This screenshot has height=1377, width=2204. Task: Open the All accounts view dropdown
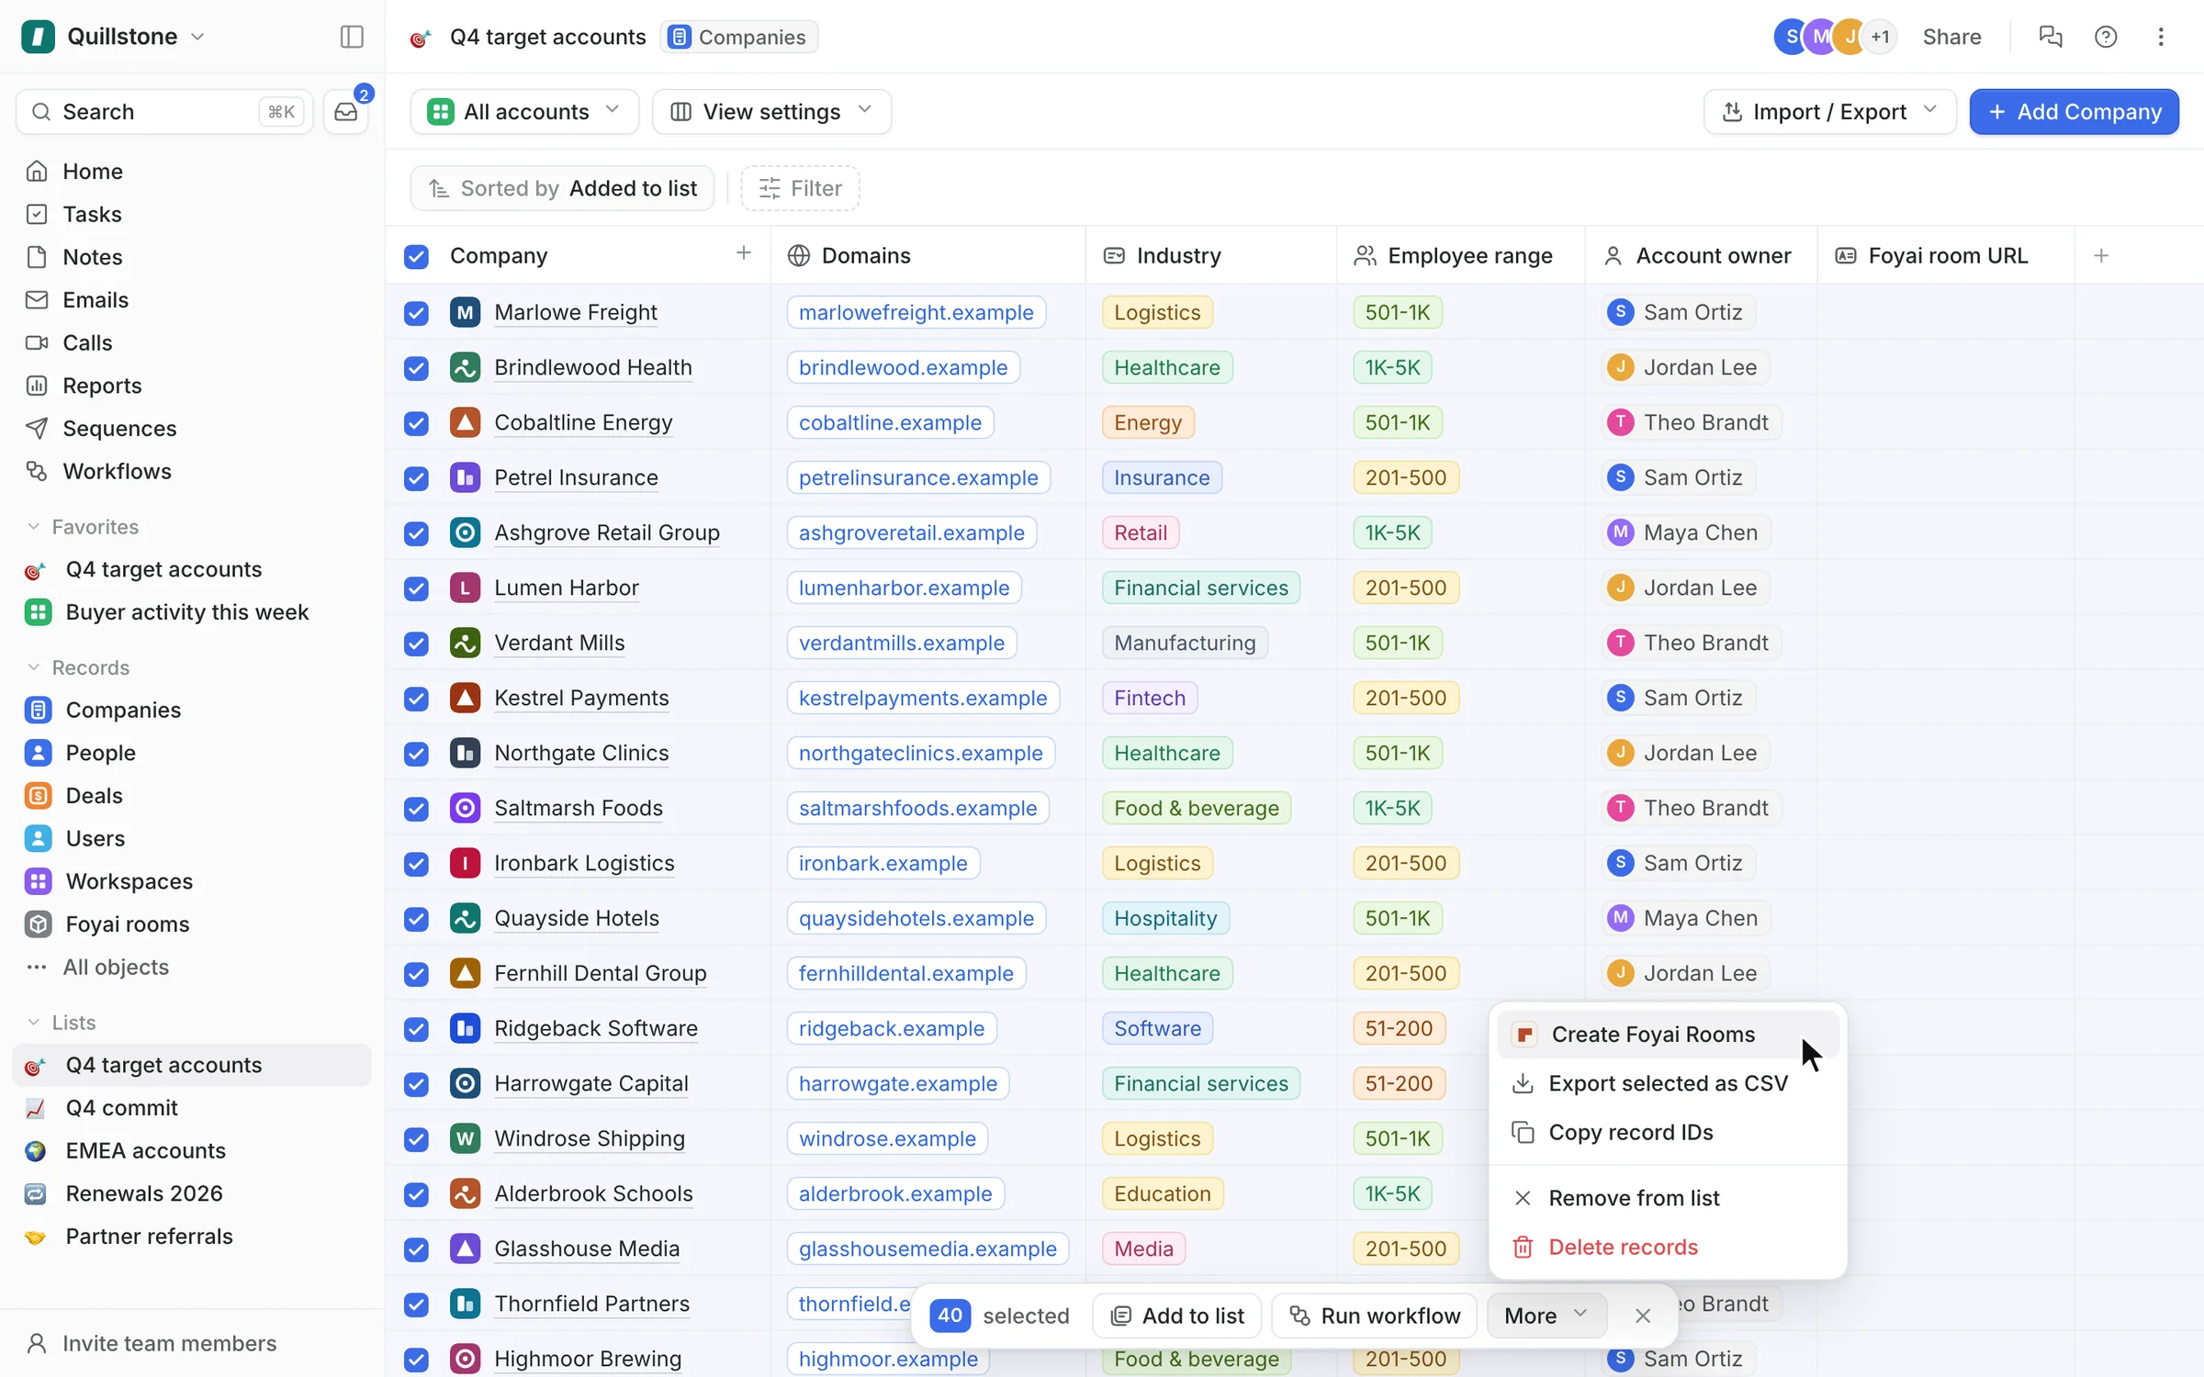pyautogui.click(x=524, y=112)
